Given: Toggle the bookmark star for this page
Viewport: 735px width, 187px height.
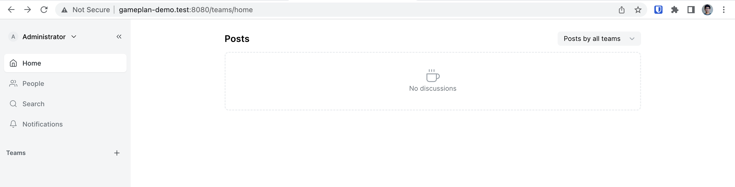Looking at the screenshot, I should [638, 9].
